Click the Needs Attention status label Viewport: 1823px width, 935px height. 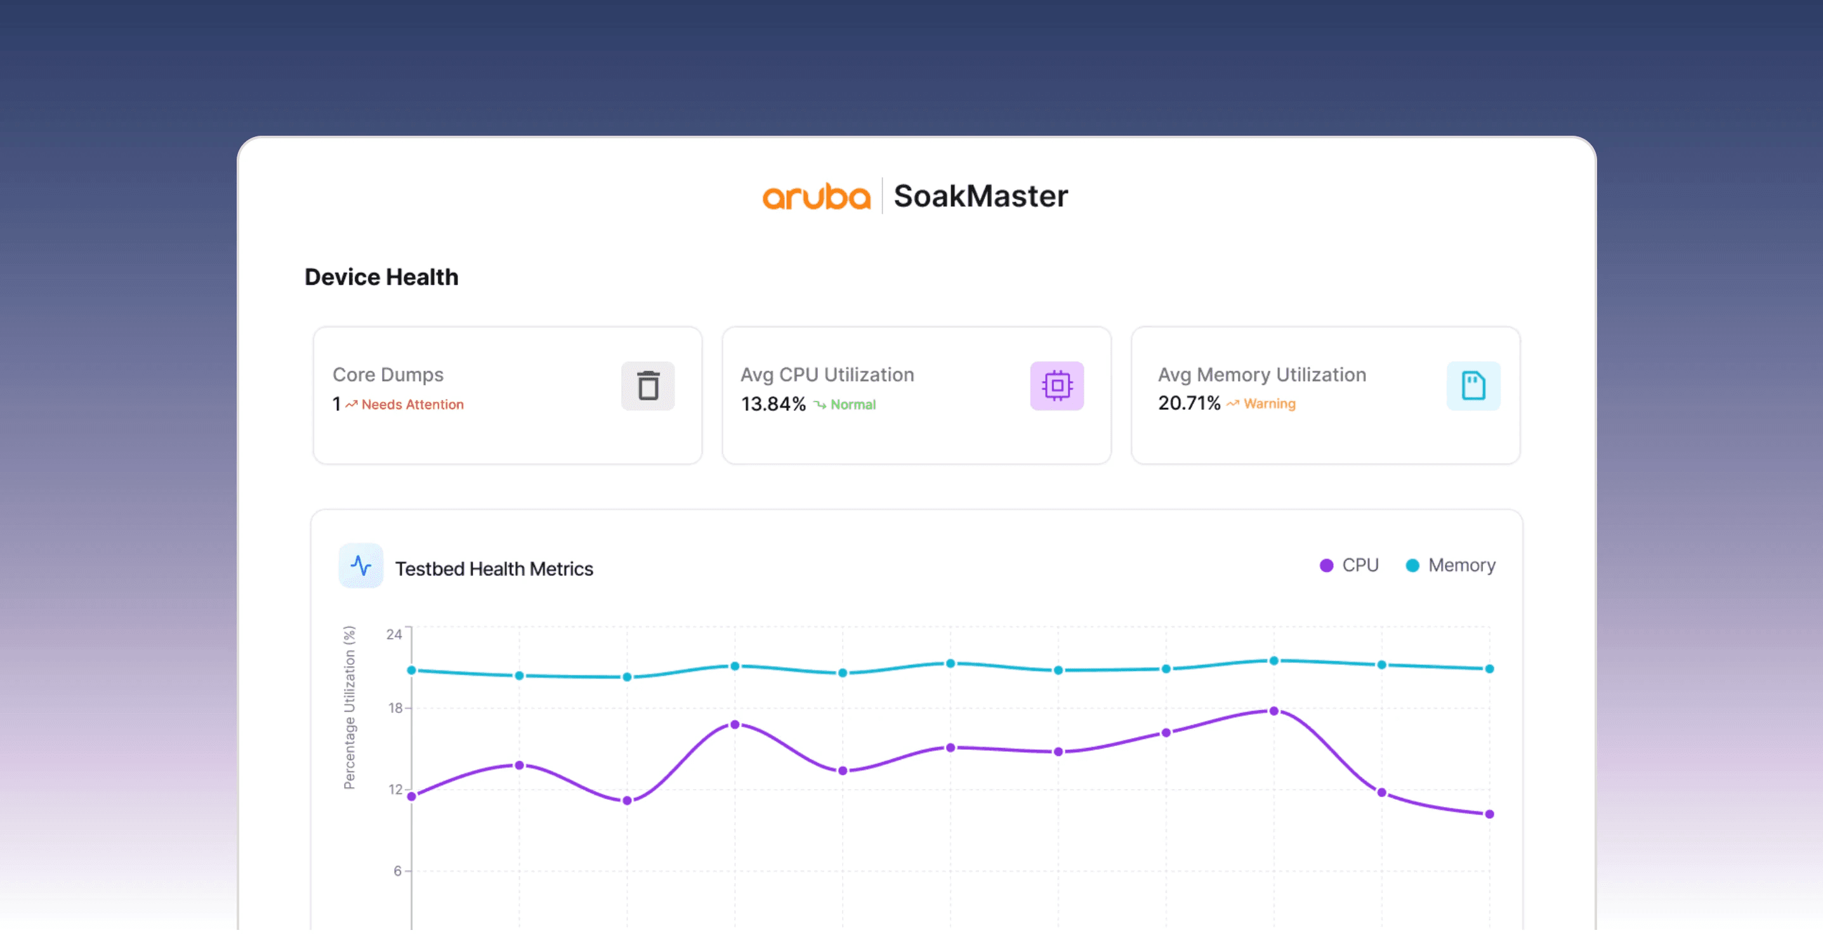[x=412, y=405]
